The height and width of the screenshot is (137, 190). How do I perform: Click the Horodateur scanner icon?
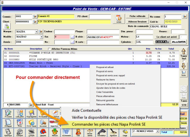coord(102,133)
